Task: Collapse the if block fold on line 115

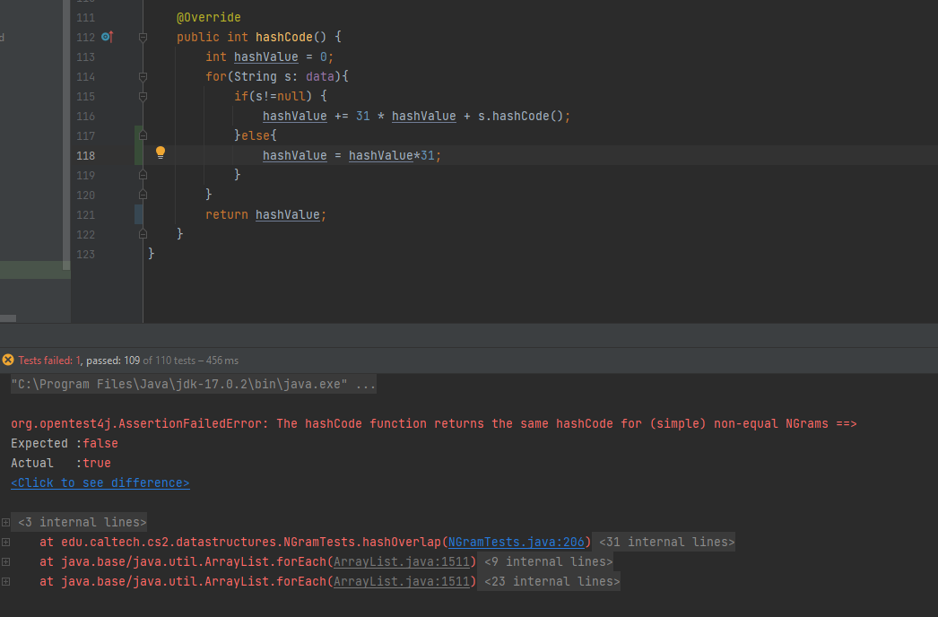Action: click(143, 97)
